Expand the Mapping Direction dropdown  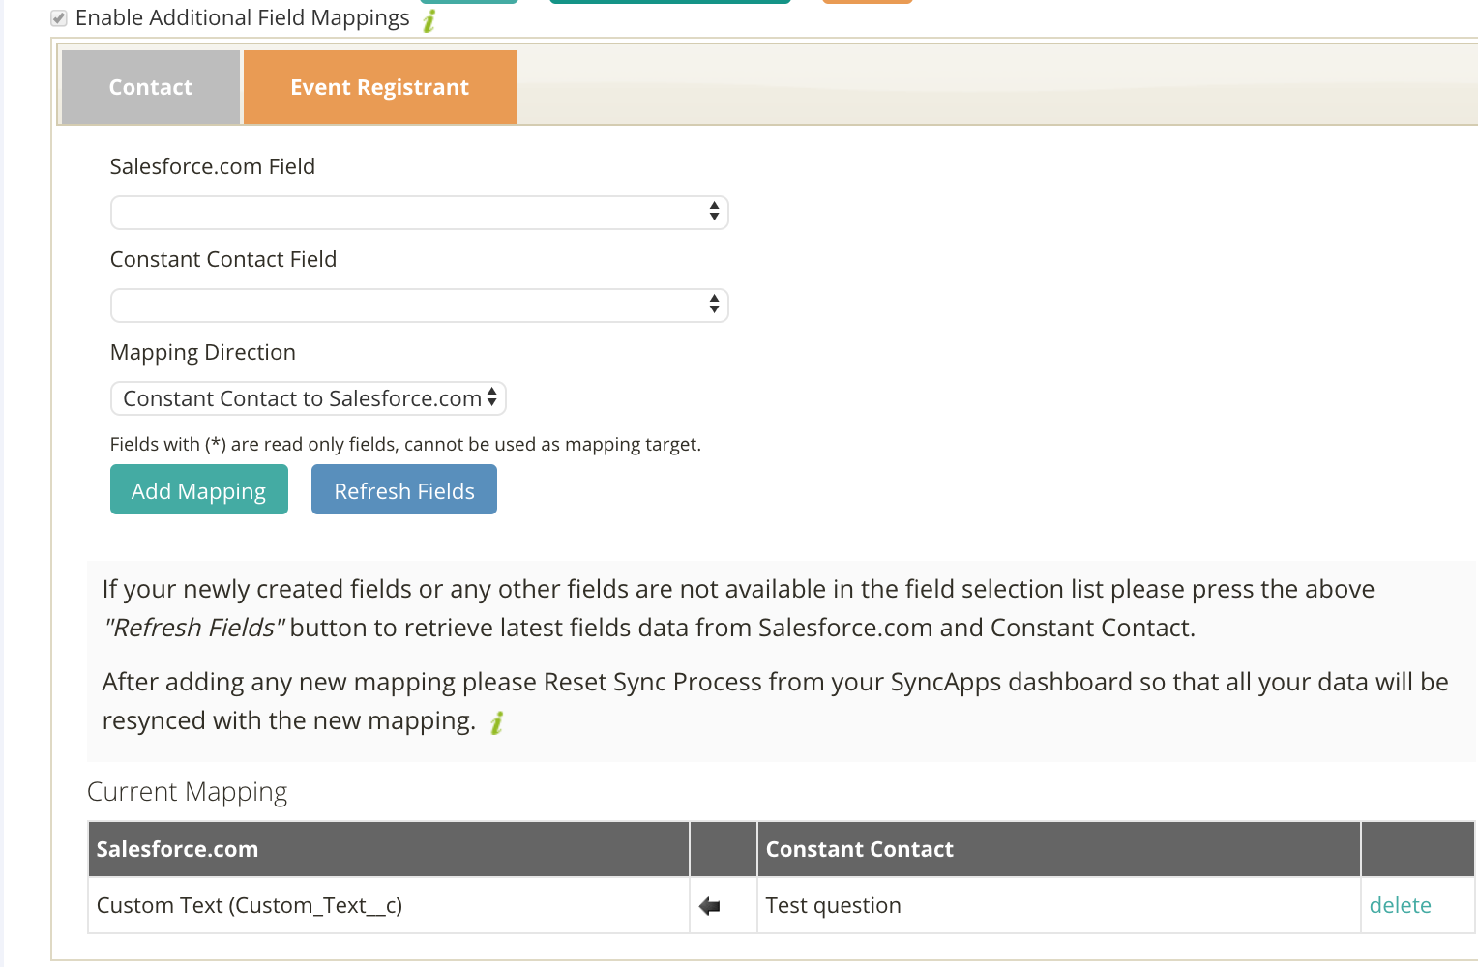308,398
